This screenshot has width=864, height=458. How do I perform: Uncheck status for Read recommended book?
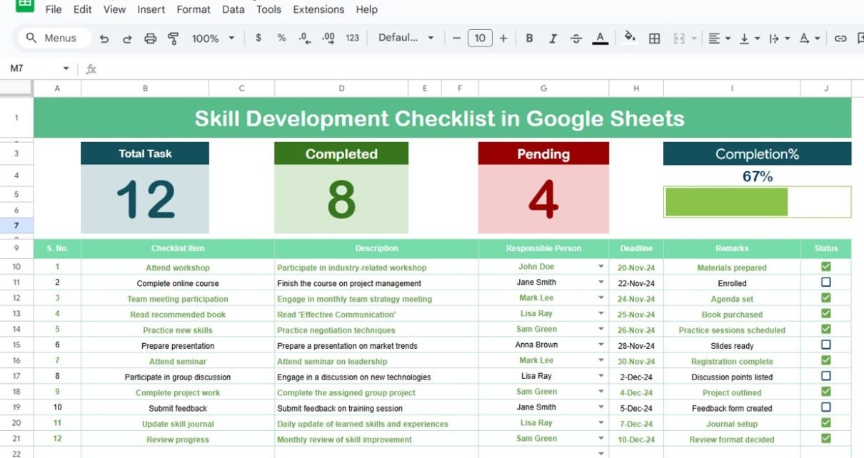[x=826, y=314]
